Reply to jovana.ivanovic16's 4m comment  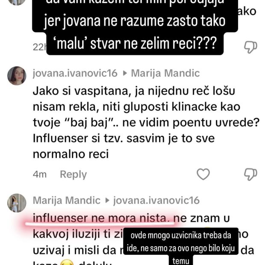coord(74,174)
